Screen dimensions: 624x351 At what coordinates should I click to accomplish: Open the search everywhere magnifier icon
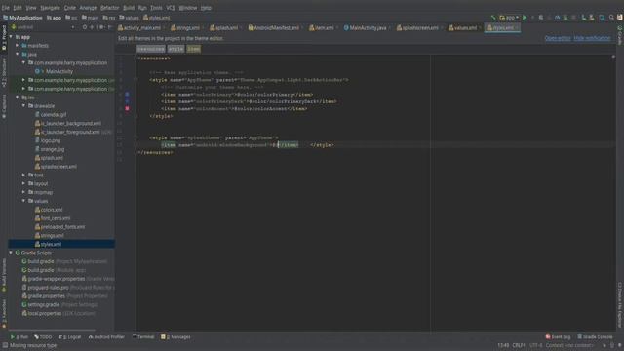pyautogui.click(x=611, y=18)
